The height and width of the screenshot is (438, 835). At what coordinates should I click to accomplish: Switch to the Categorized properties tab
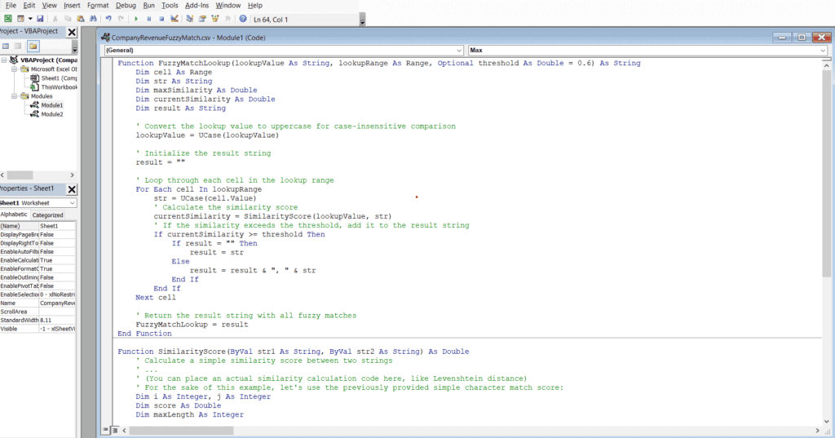(x=47, y=215)
